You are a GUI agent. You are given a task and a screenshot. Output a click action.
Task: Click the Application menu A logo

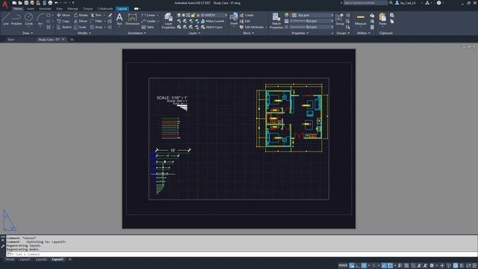click(4, 4)
